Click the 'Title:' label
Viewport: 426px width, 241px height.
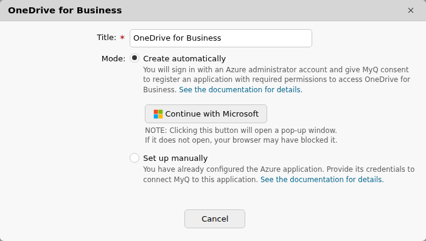(x=106, y=38)
